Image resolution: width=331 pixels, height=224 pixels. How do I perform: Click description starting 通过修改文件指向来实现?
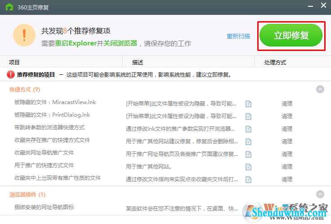coord(182,179)
